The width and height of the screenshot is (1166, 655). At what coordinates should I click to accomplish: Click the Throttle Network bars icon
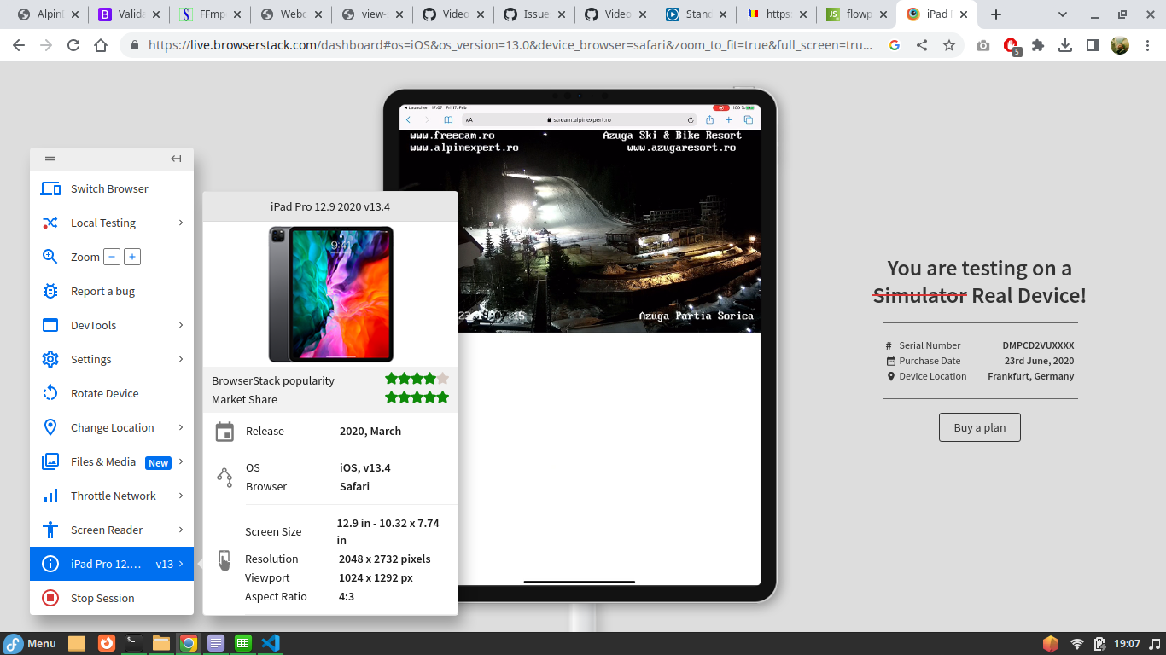point(50,496)
